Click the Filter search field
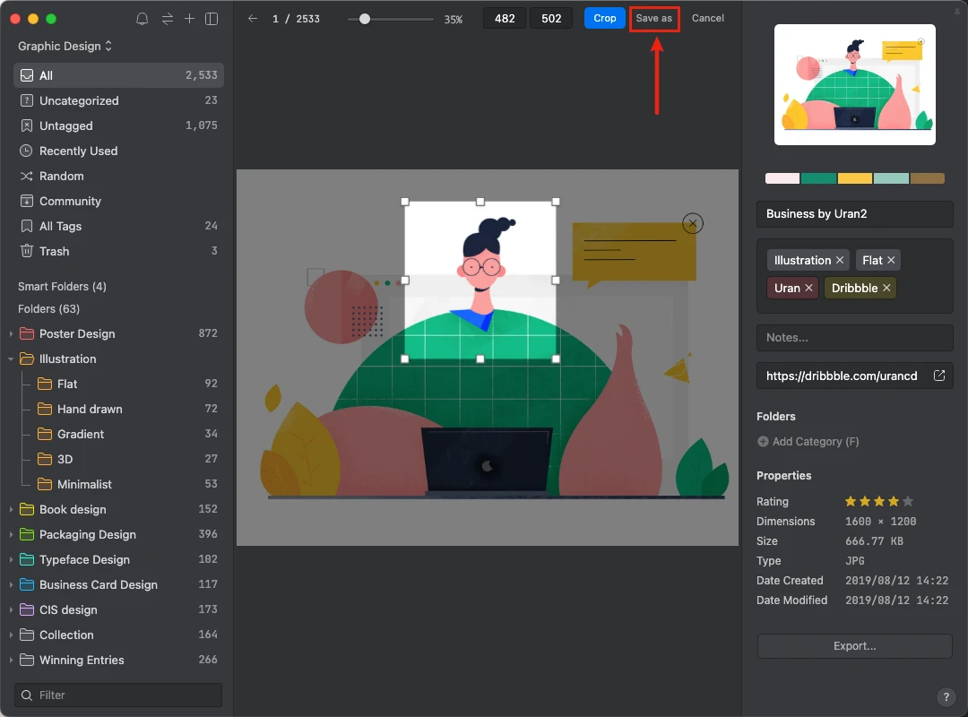 pos(125,695)
